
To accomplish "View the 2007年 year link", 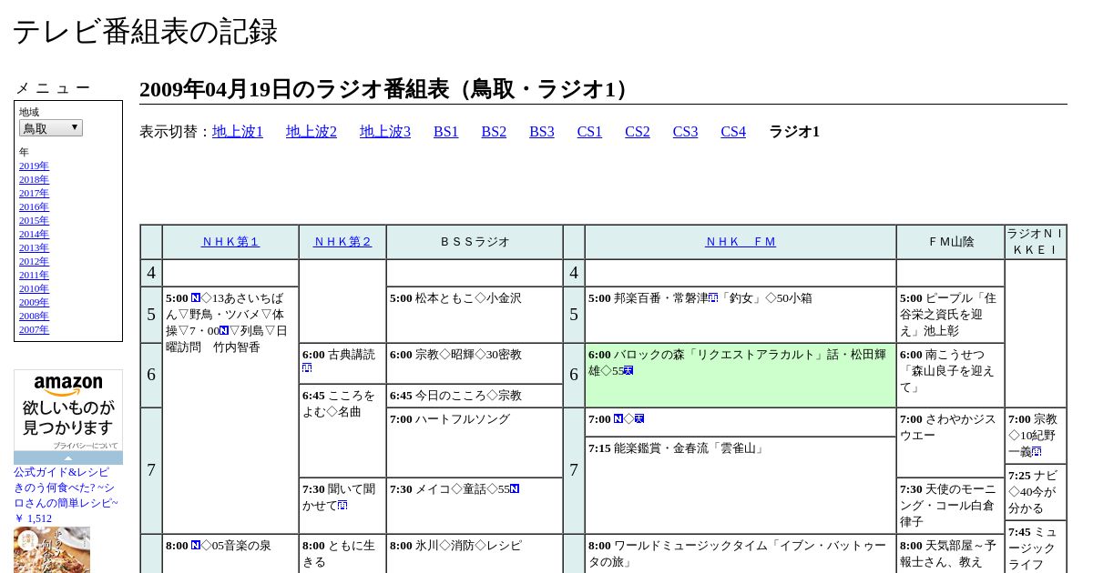I will click(x=34, y=329).
